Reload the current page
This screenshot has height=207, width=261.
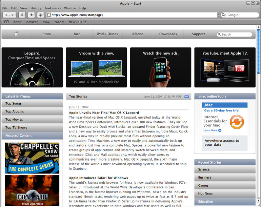point(22,15)
